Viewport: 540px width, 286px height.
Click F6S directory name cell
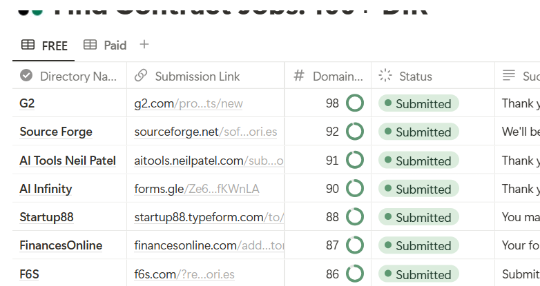click(x=30, y=274)
